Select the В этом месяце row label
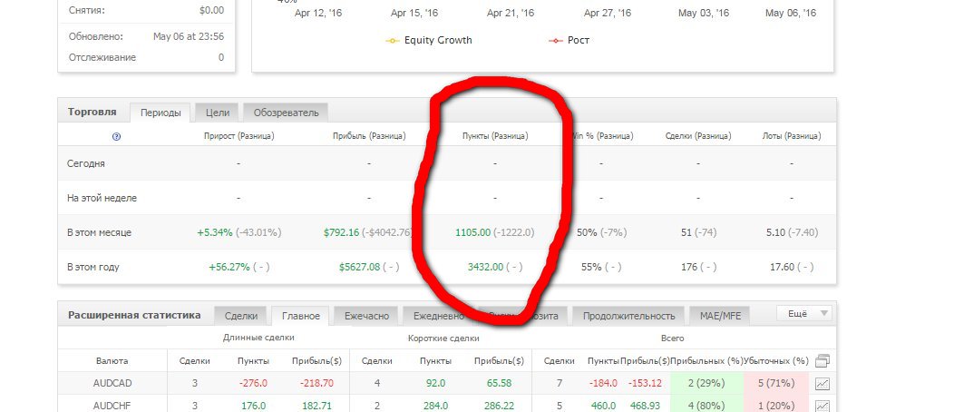 tap(99, 232)
